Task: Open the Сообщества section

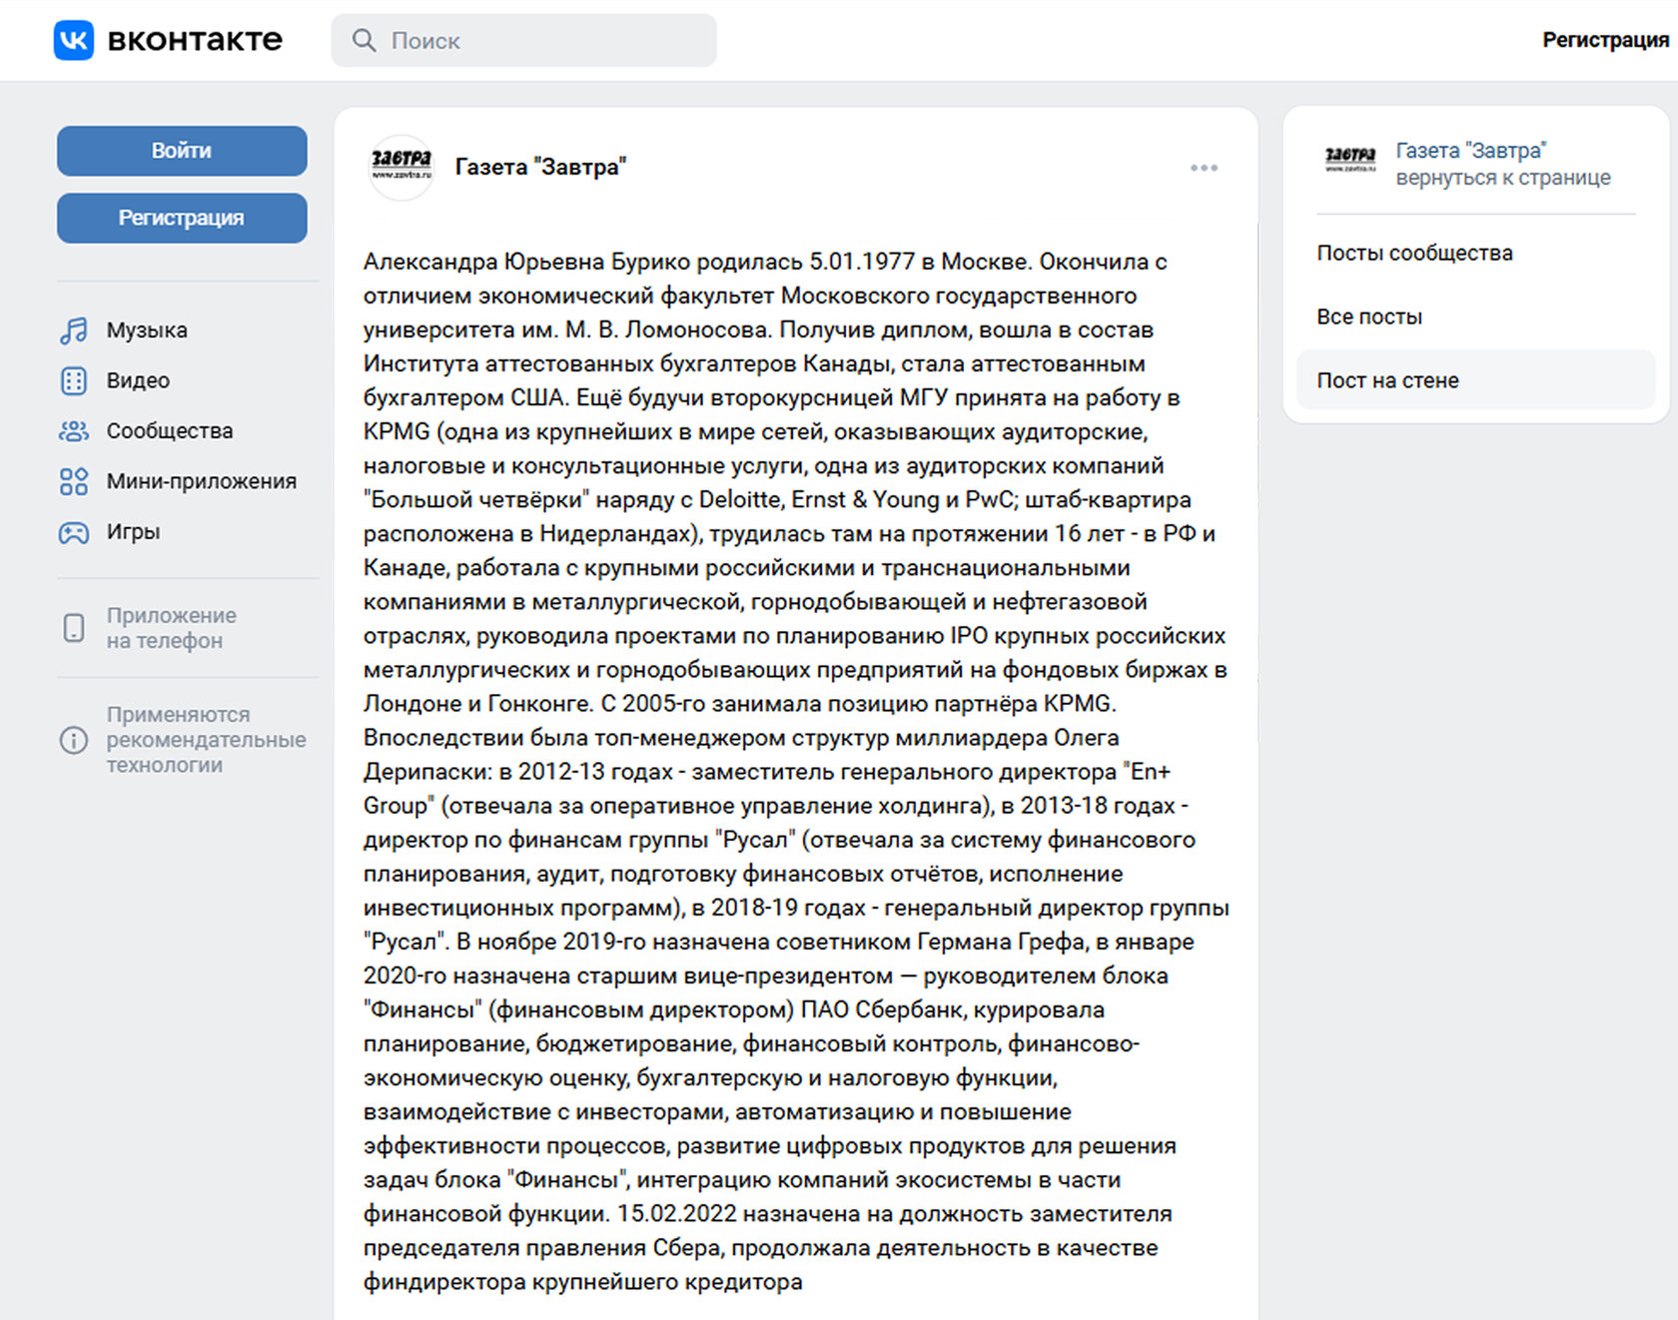Action: tap(170, 431)
